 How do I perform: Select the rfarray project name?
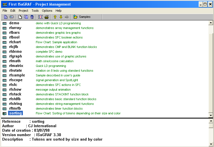point(15,28)
